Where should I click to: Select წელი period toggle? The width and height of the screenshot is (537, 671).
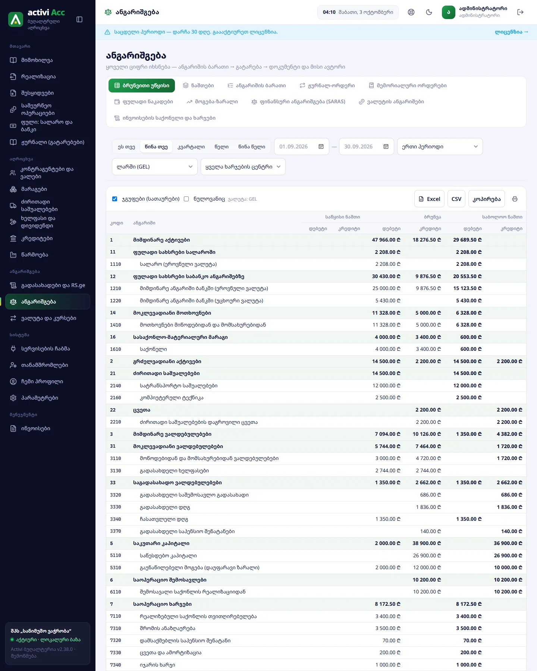pos(222,147)
